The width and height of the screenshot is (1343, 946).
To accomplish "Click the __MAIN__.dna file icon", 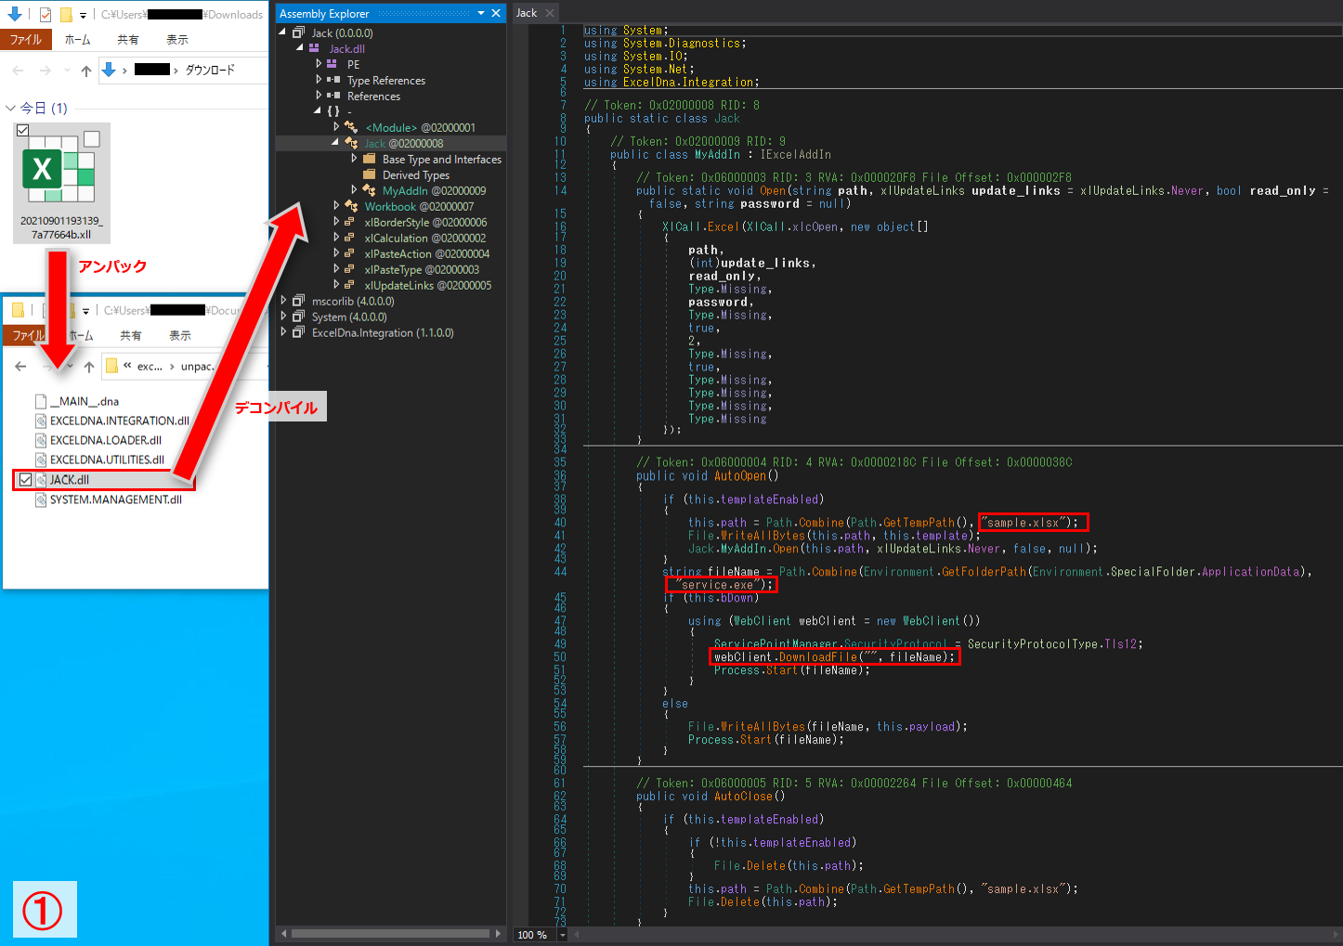I will (41, 401).
